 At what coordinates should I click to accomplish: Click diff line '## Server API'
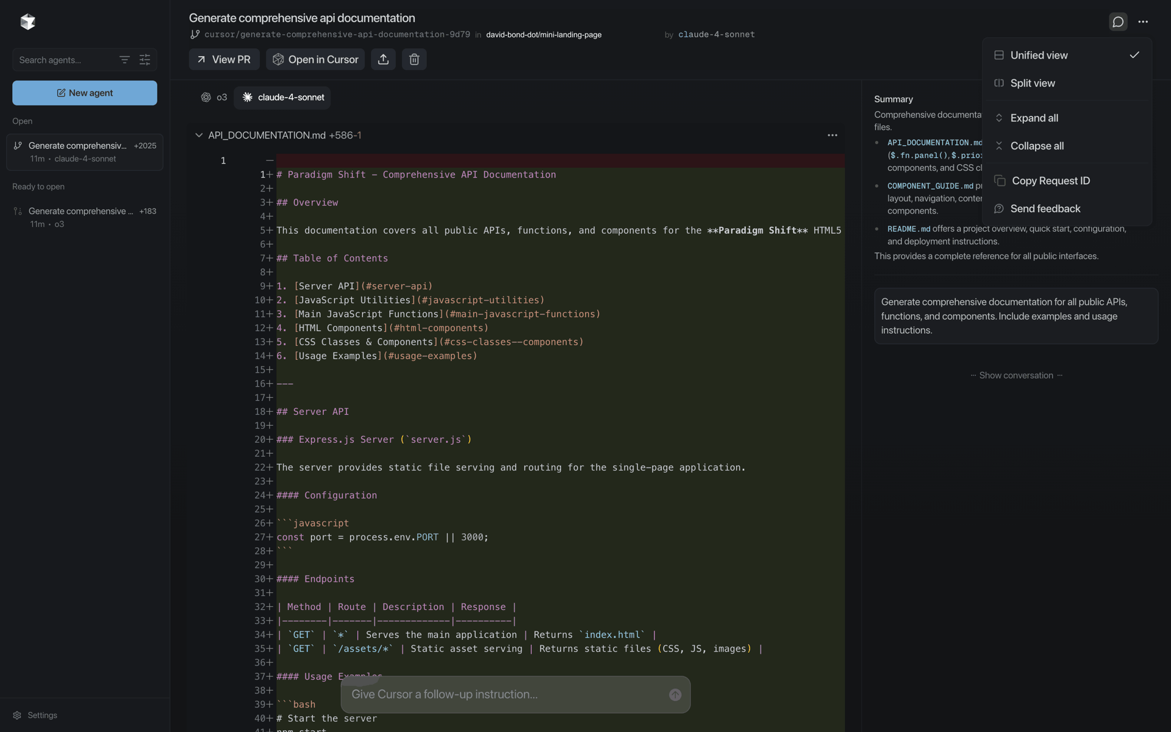pos(312,412)
